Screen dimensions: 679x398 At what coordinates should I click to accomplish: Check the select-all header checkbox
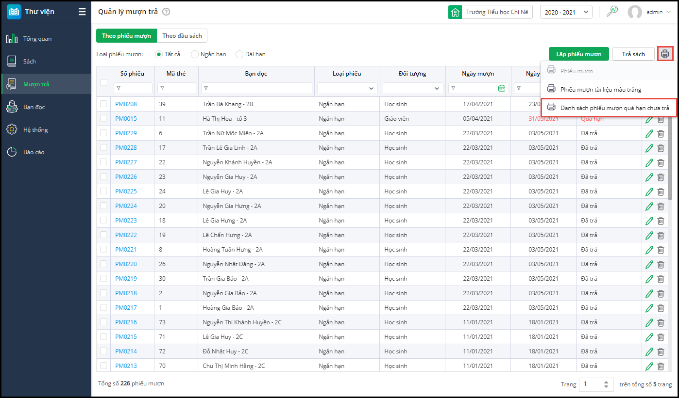(x=103, y=82)
